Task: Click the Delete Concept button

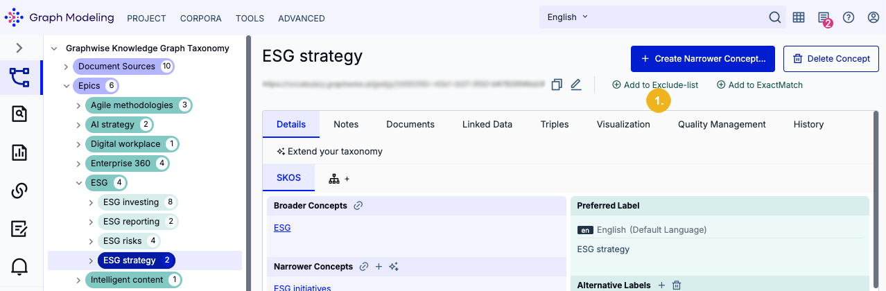Action: [831, 59]
